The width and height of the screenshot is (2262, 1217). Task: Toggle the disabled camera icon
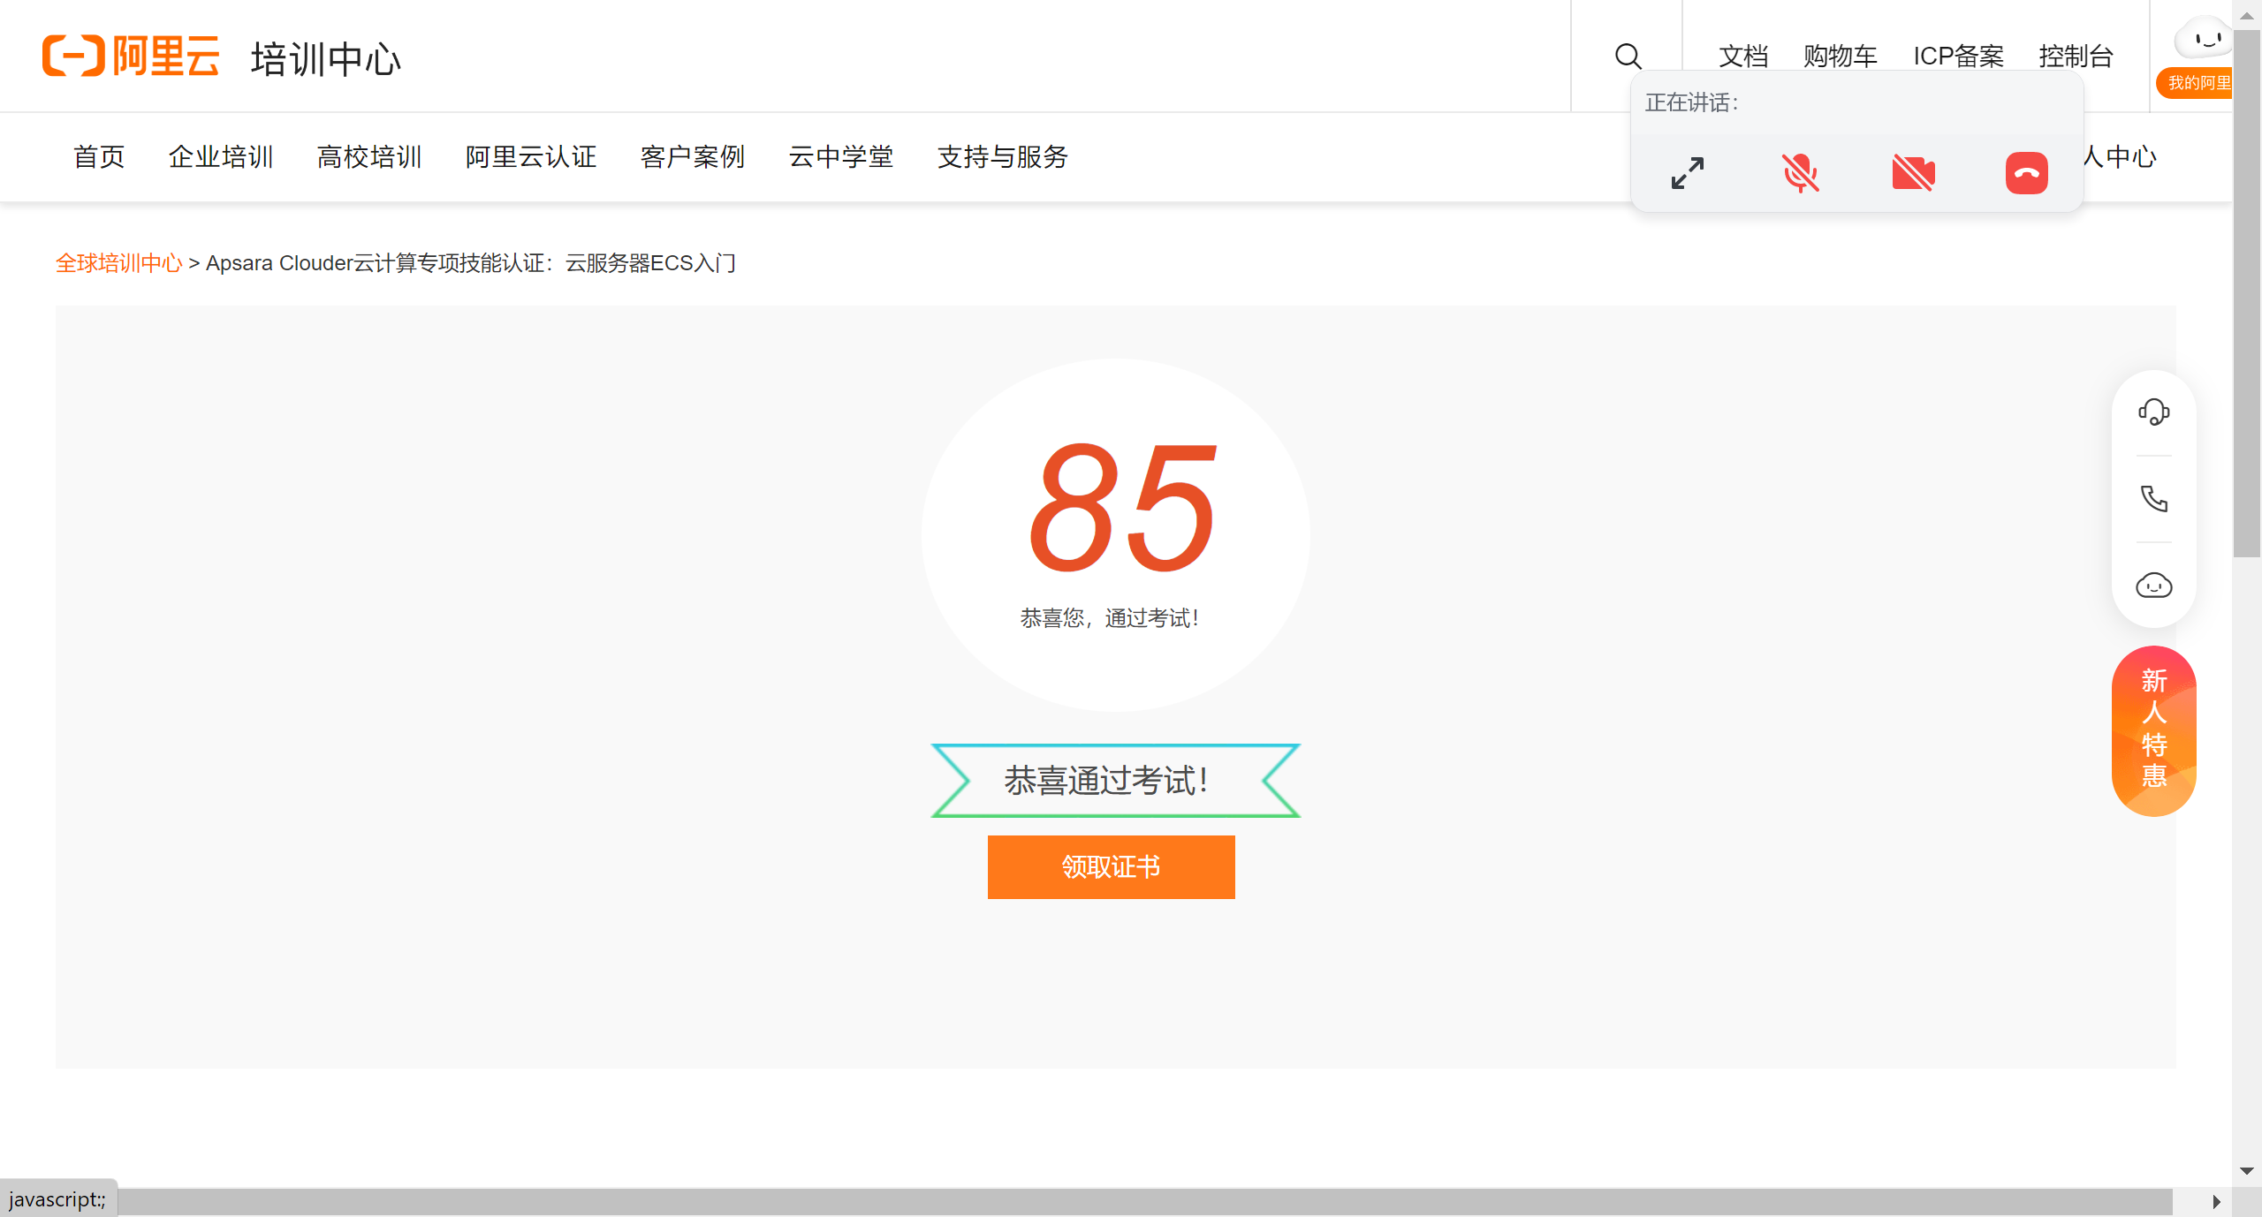(x=1913, y=173)
